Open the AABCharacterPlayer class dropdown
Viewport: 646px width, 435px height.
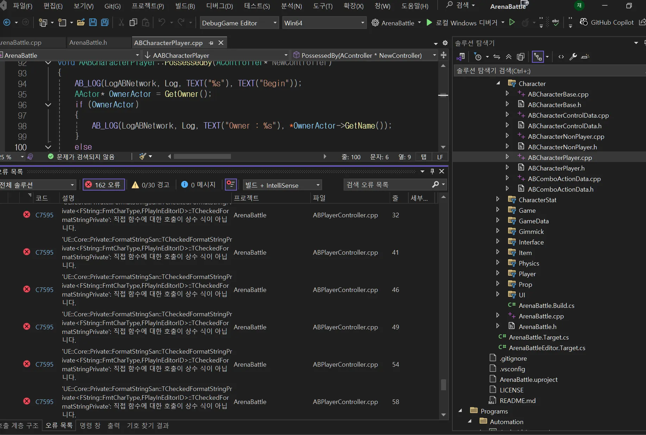click(x=216, y=55)
